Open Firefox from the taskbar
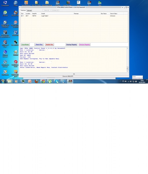Screen dimensions: 148x174 (x=36, y=81)
